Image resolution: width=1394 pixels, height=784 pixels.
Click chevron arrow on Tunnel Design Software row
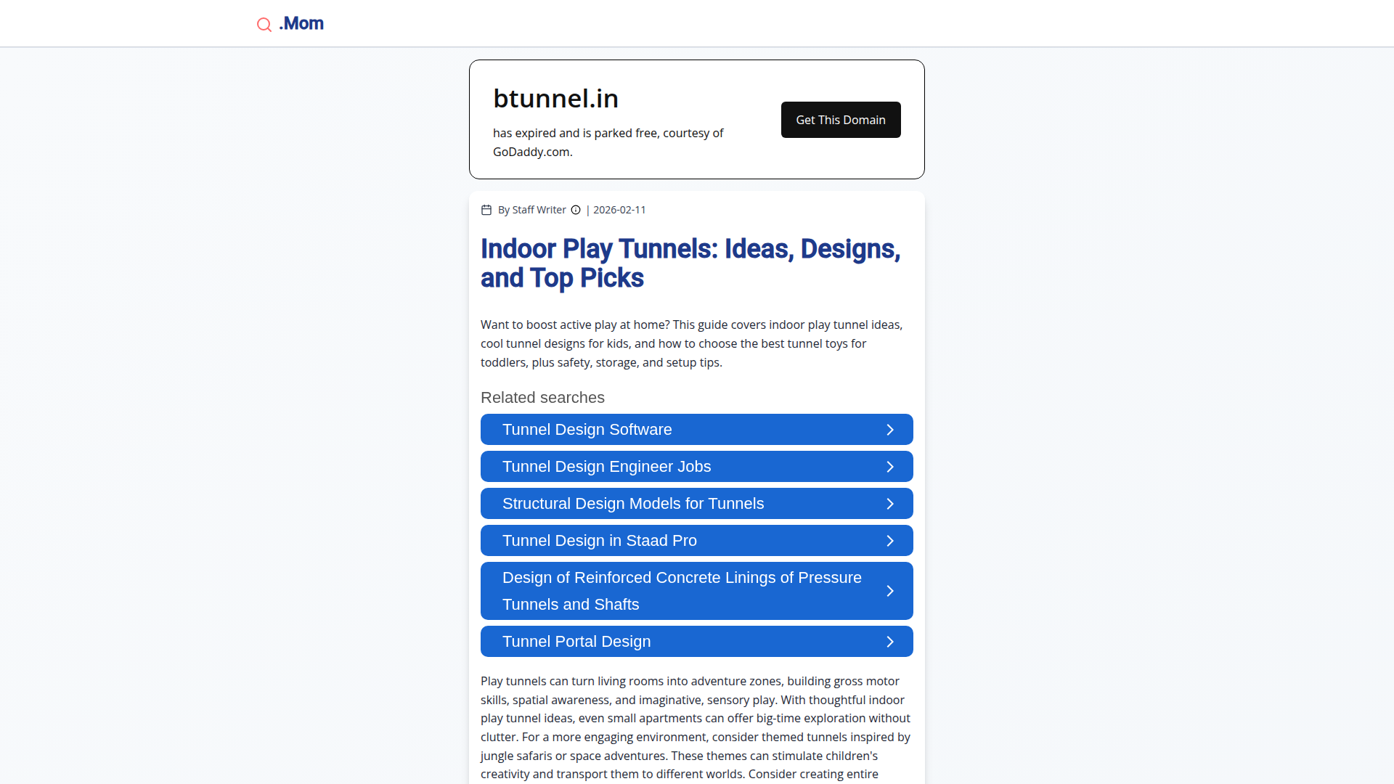[890, 430]
